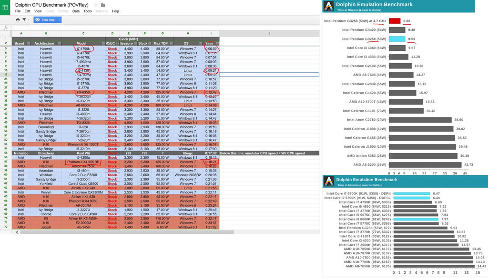
Task: Select the Real Wii cell
Action: coord(83,153)
